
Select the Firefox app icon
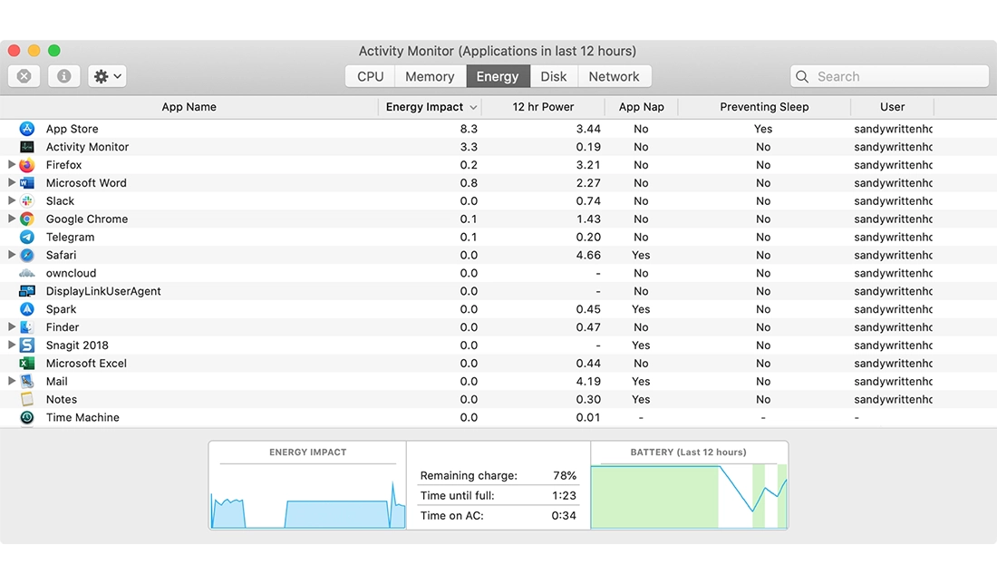click(27, 165)
